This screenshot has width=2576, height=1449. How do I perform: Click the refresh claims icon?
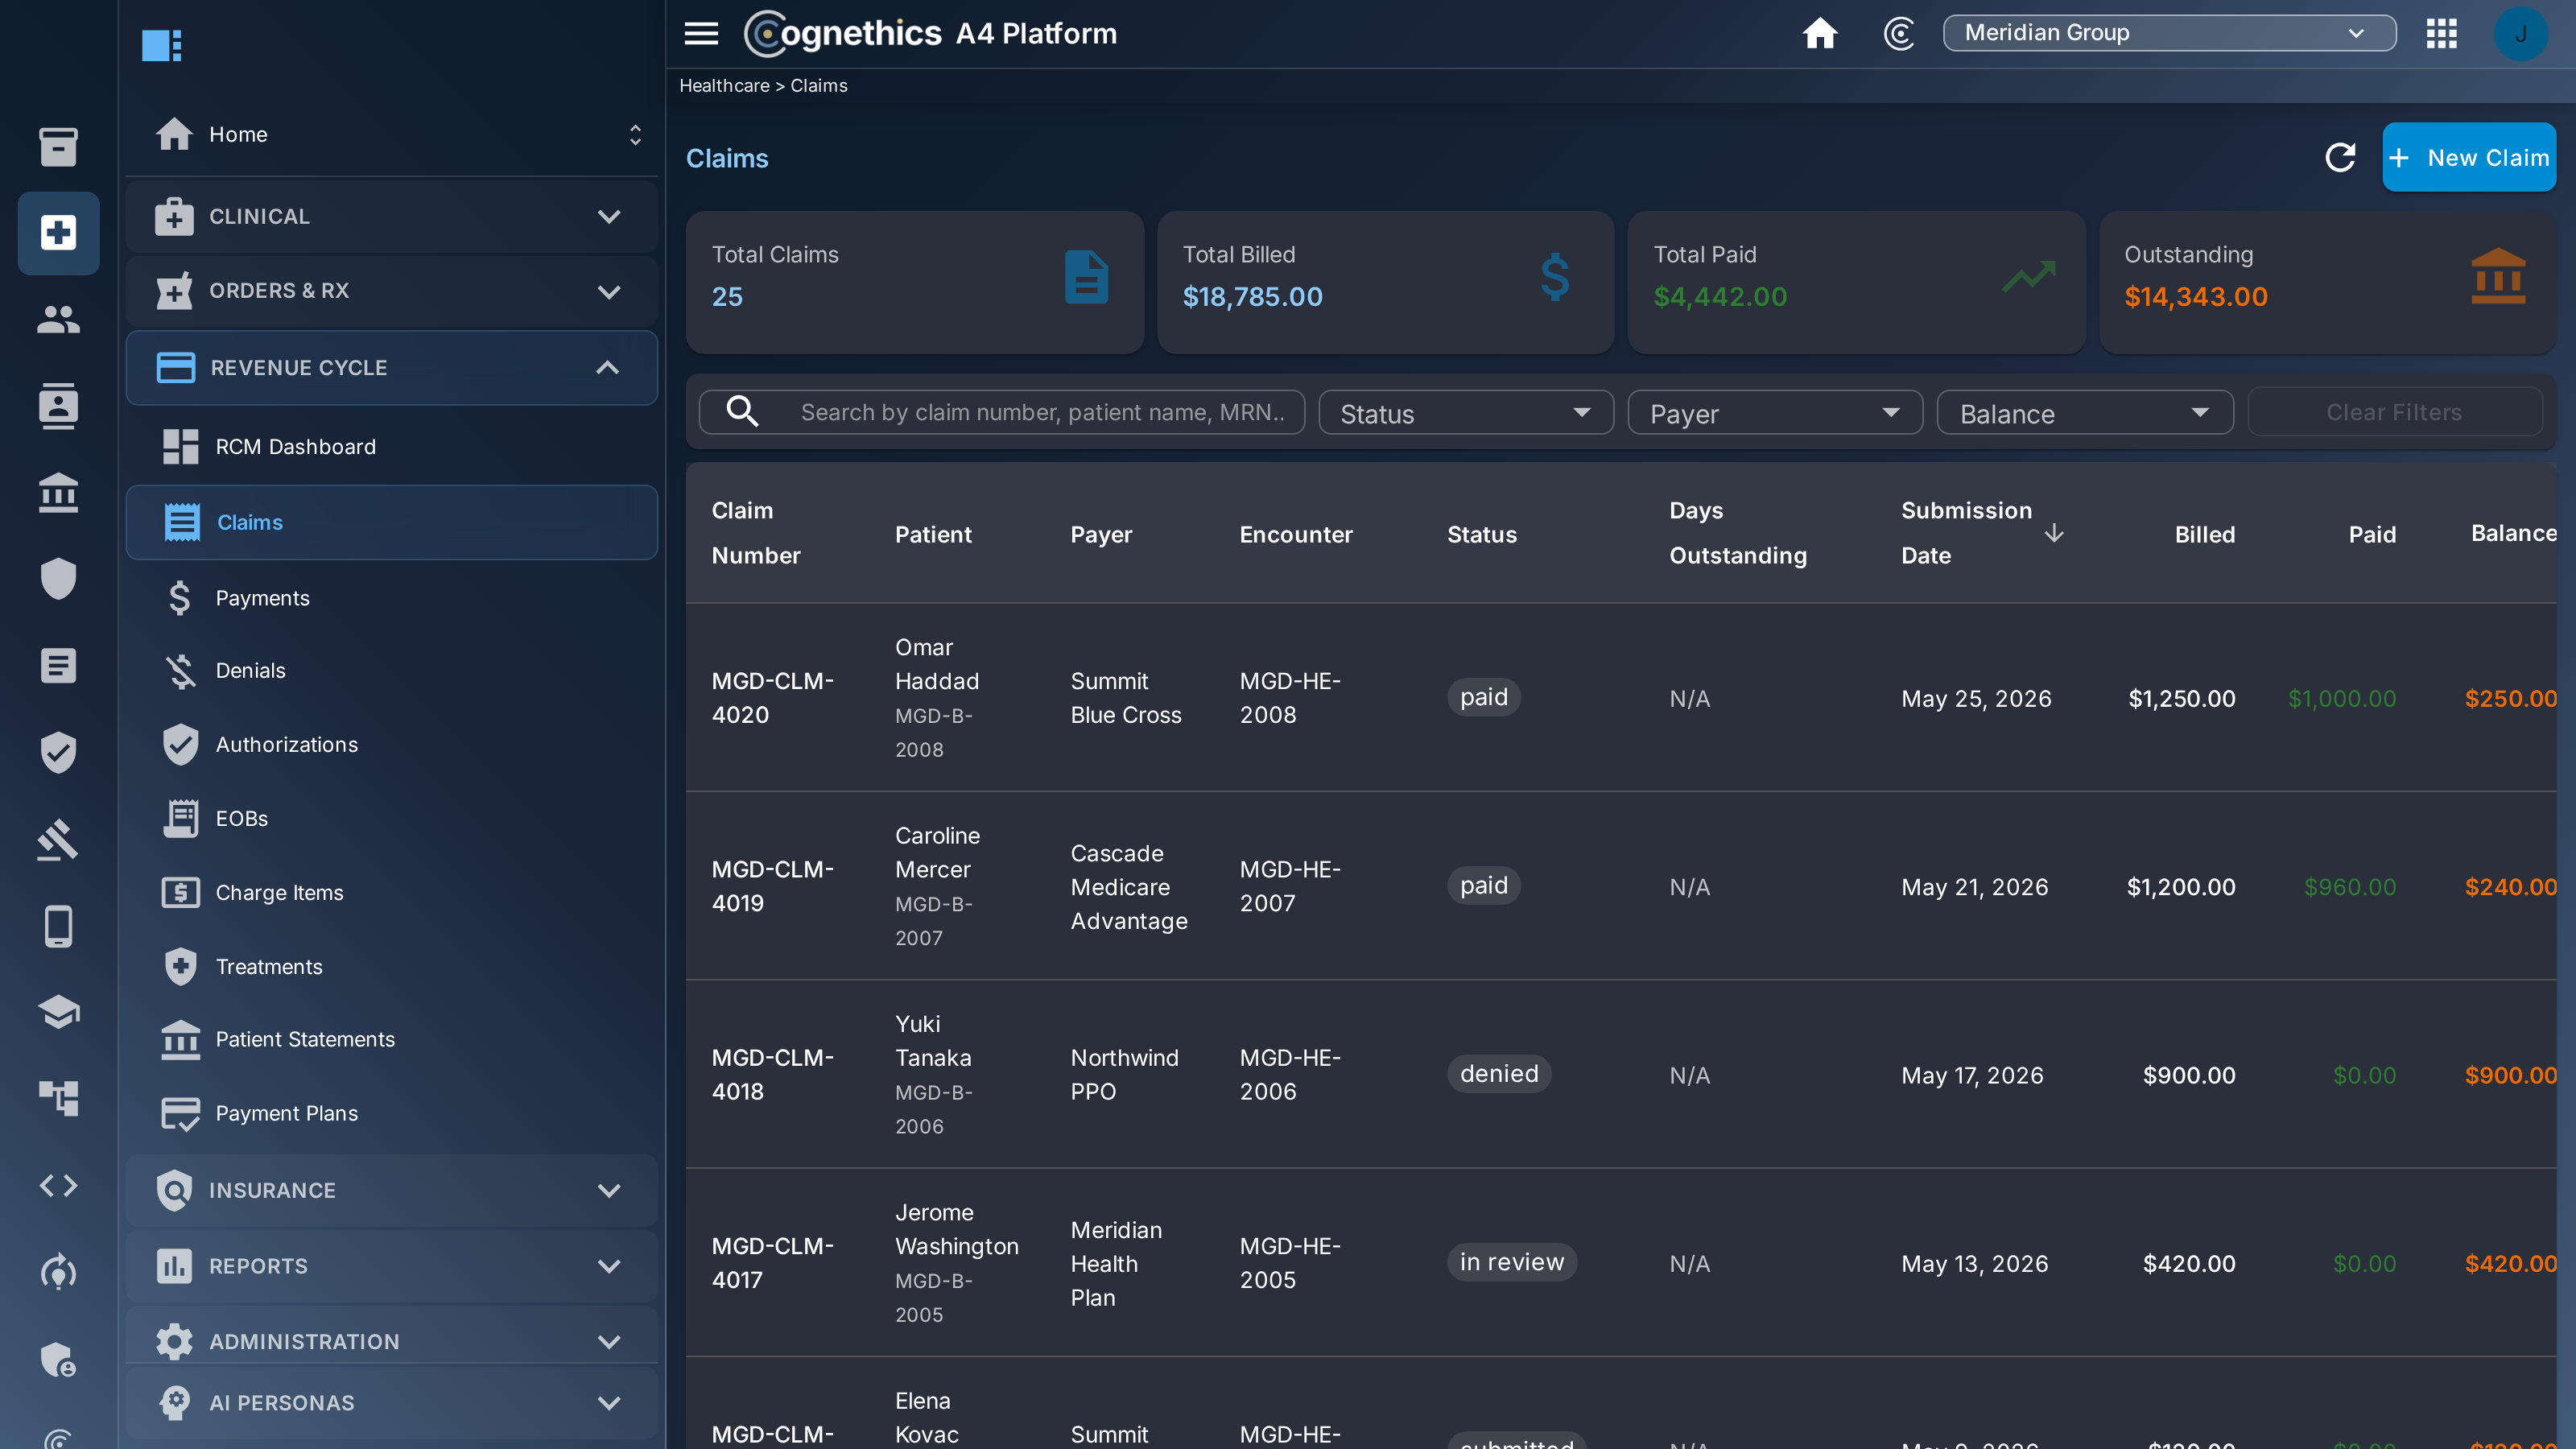(2340, 157)
